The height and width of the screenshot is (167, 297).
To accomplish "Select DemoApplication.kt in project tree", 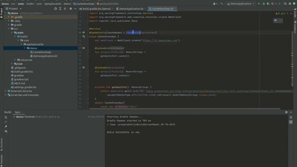I will pyautogui.click(x=44, y=56).
